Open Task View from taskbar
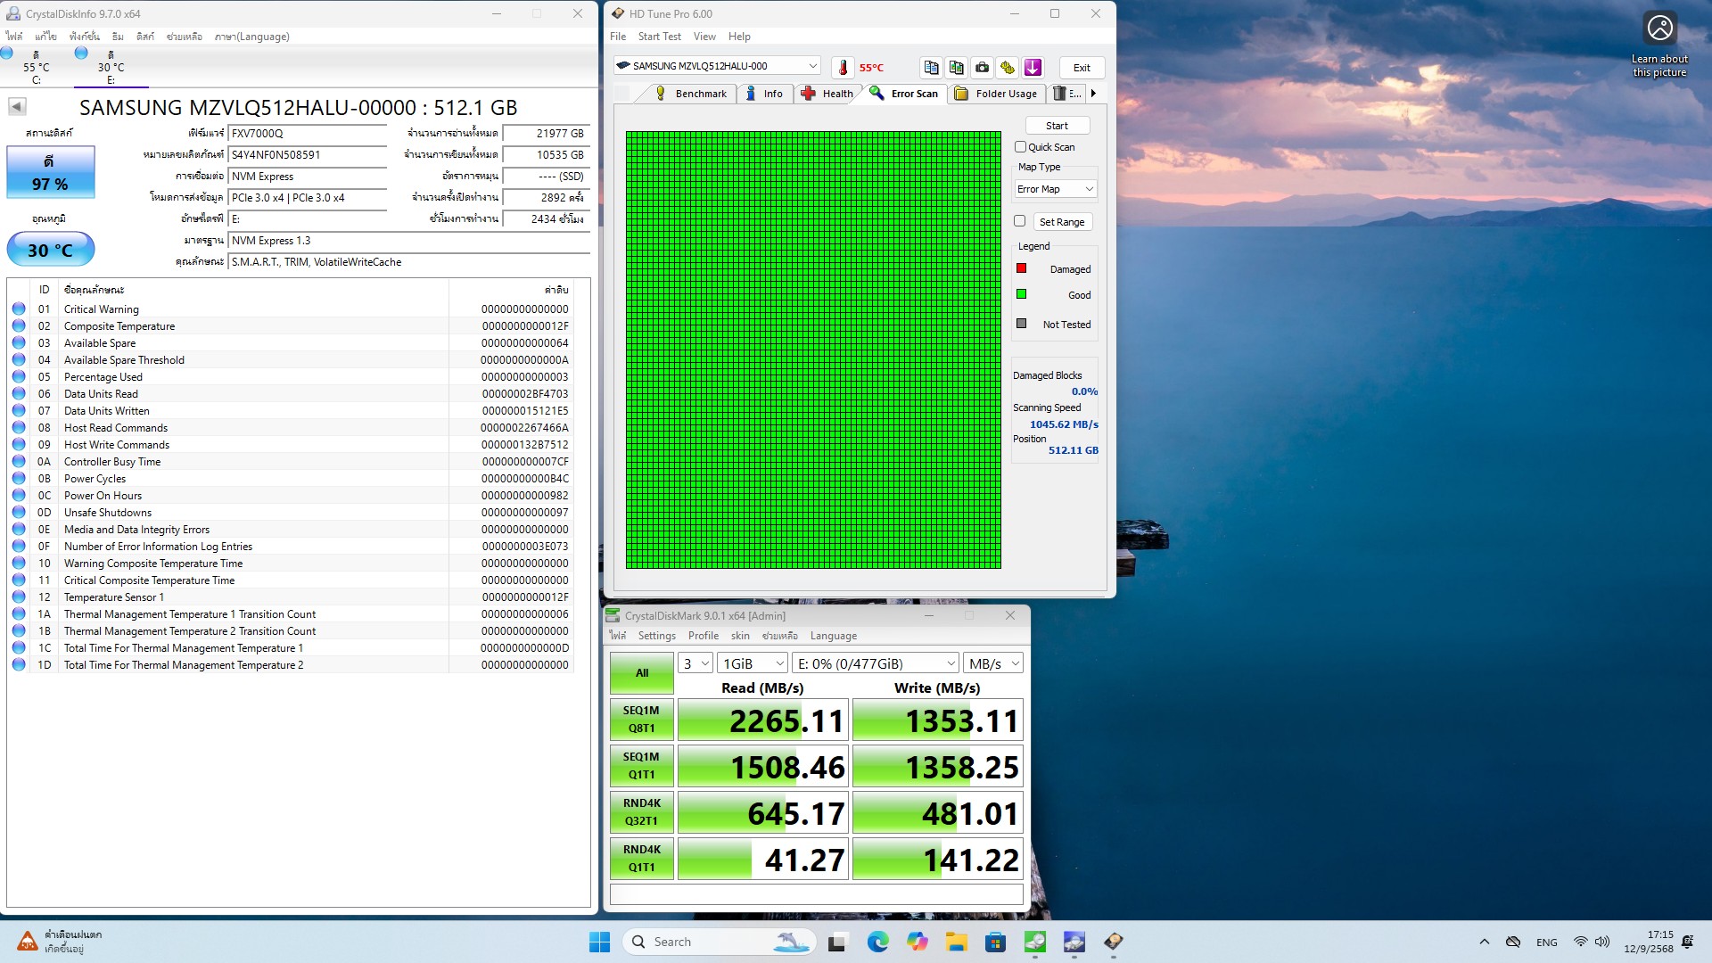The width and height of the screenshot is (1712, 963). [836, 942]
